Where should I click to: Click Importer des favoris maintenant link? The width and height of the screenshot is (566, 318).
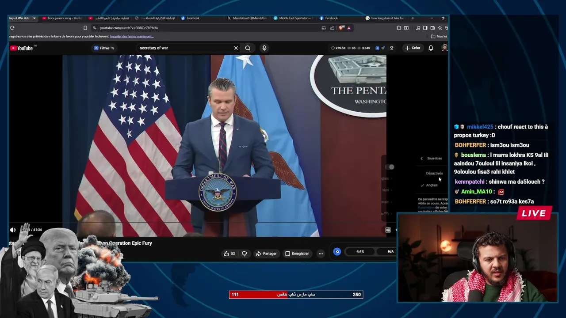click(x=132, y=36)
